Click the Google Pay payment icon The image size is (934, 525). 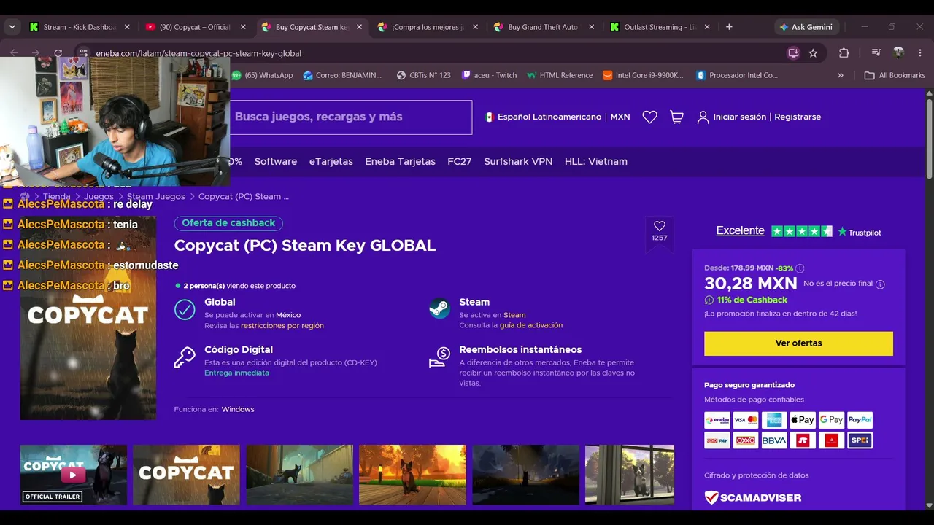pyautogui.click(x=831, y=420)
